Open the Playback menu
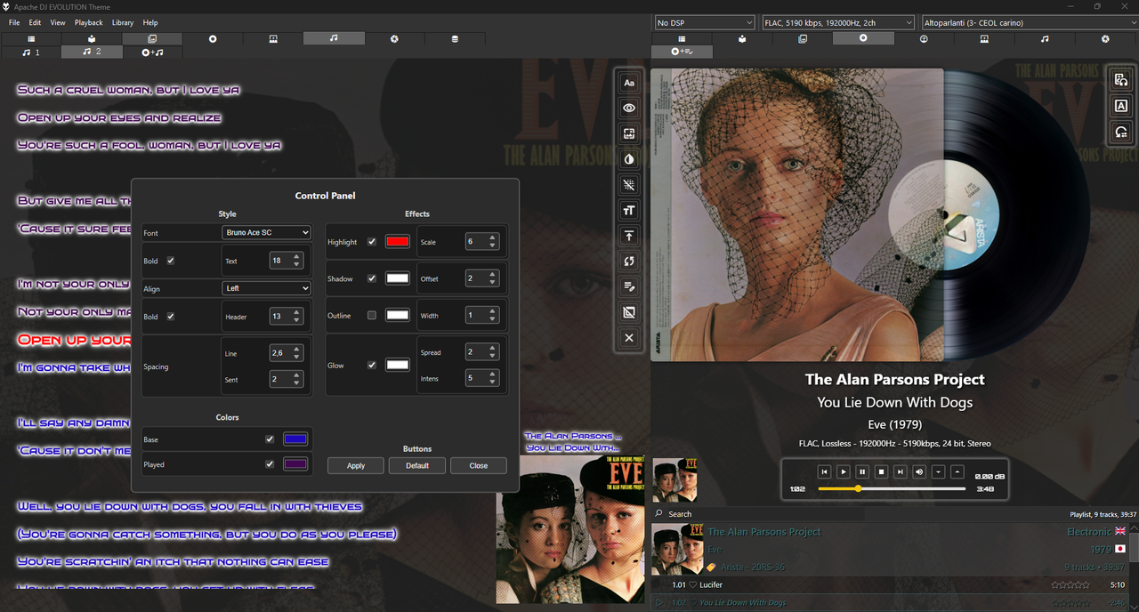Screen dimensions: 1139x612 coord(89,22)
